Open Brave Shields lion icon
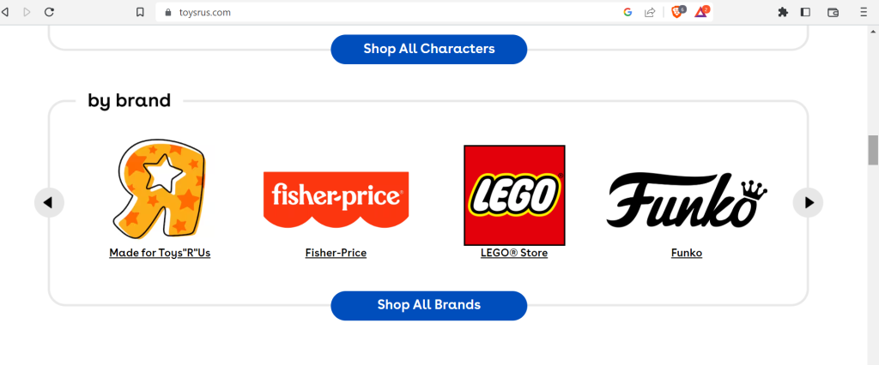The image size is (879, 365). tap(678, 11)
